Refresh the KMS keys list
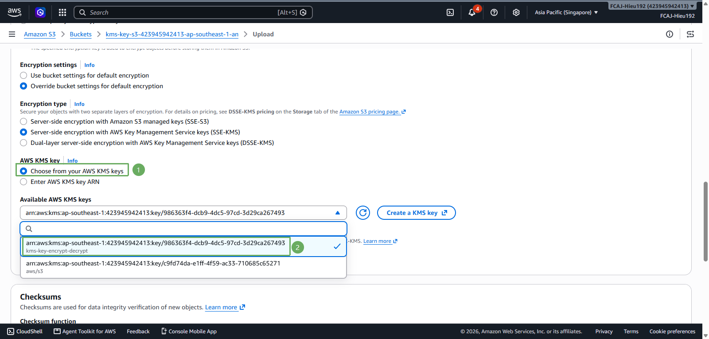The width and height of the screenshot is (709, 339). pyautogui.click(x=363, y=213)
